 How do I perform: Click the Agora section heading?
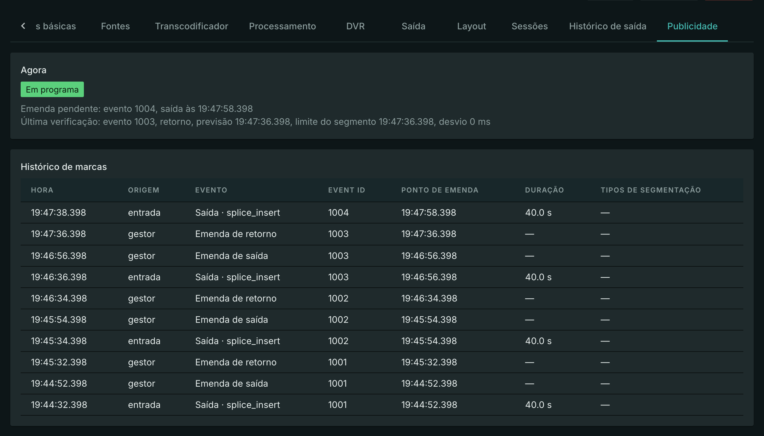(x=34, y=70)
